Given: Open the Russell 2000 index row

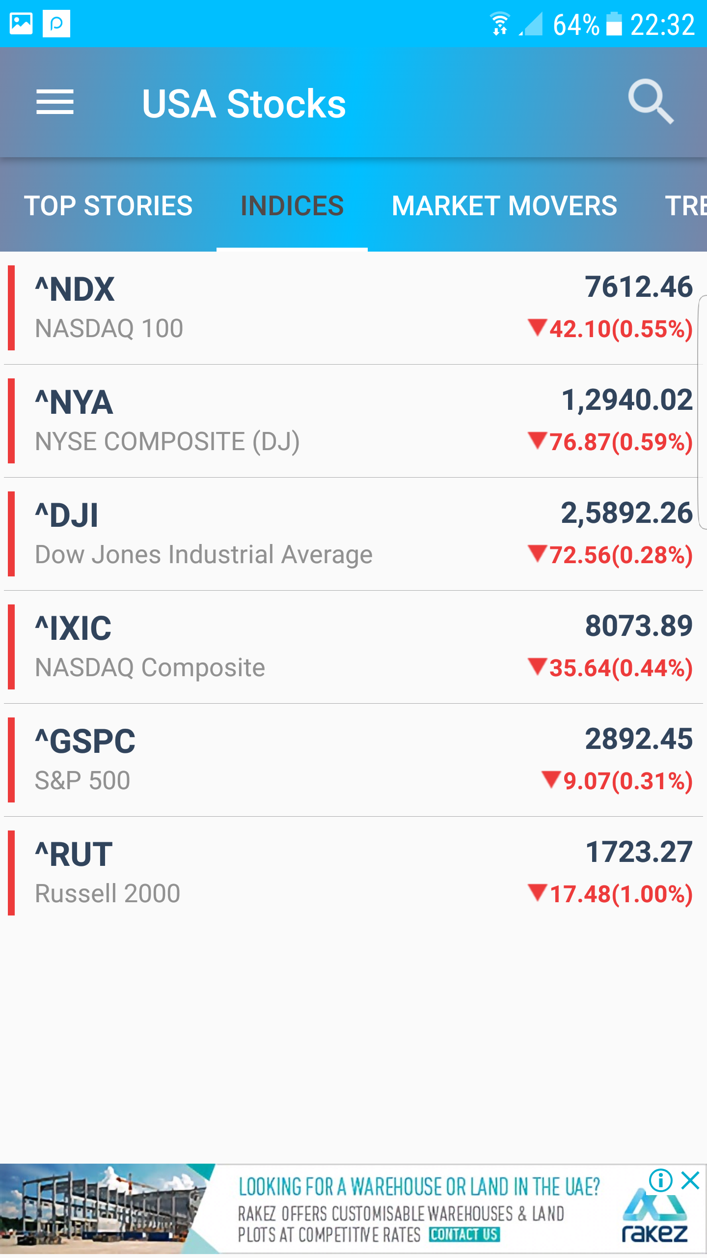Looking at the screenshot, I should click(x=353, y=873).
